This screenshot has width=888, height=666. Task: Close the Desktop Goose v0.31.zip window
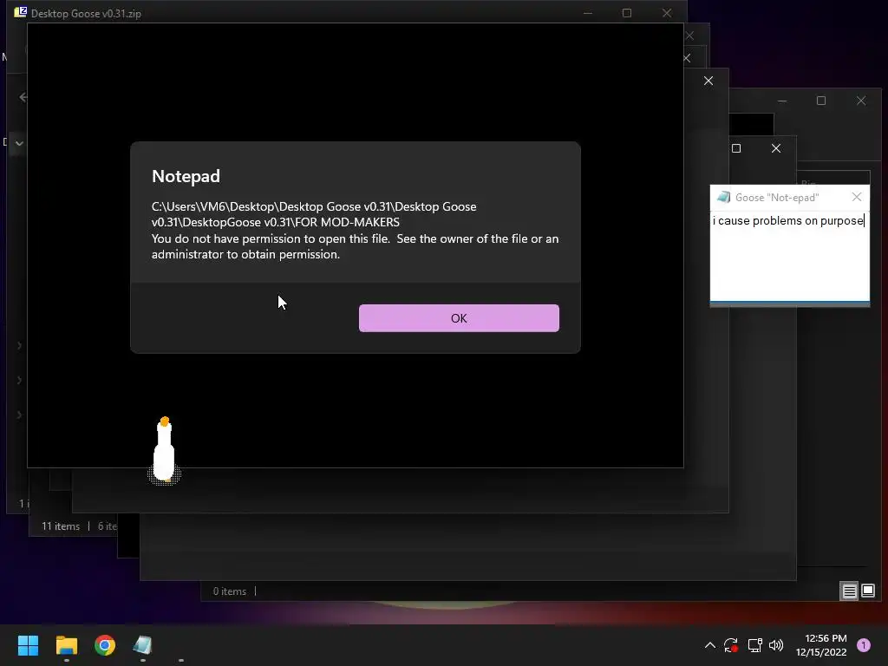pos(667,13)
